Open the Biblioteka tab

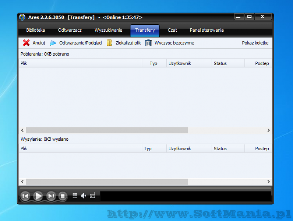click(35, 30)
